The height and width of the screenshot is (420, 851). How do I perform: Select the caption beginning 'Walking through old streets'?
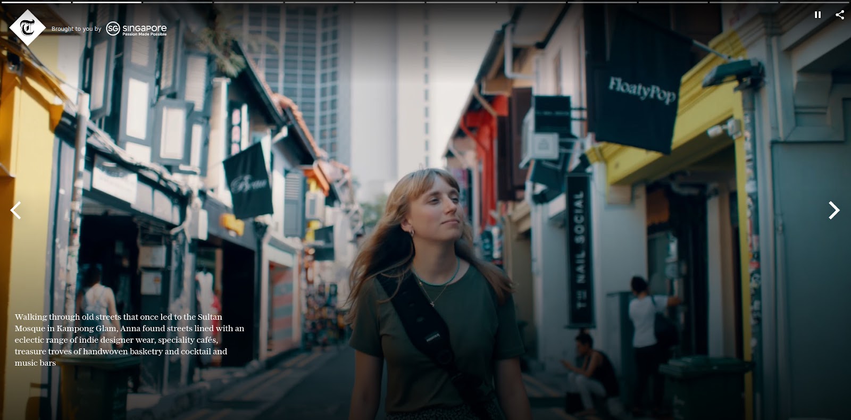[130, 340]
